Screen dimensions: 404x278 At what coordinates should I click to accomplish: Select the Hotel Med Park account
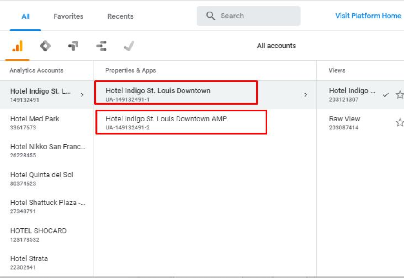[x=47, y=123]
